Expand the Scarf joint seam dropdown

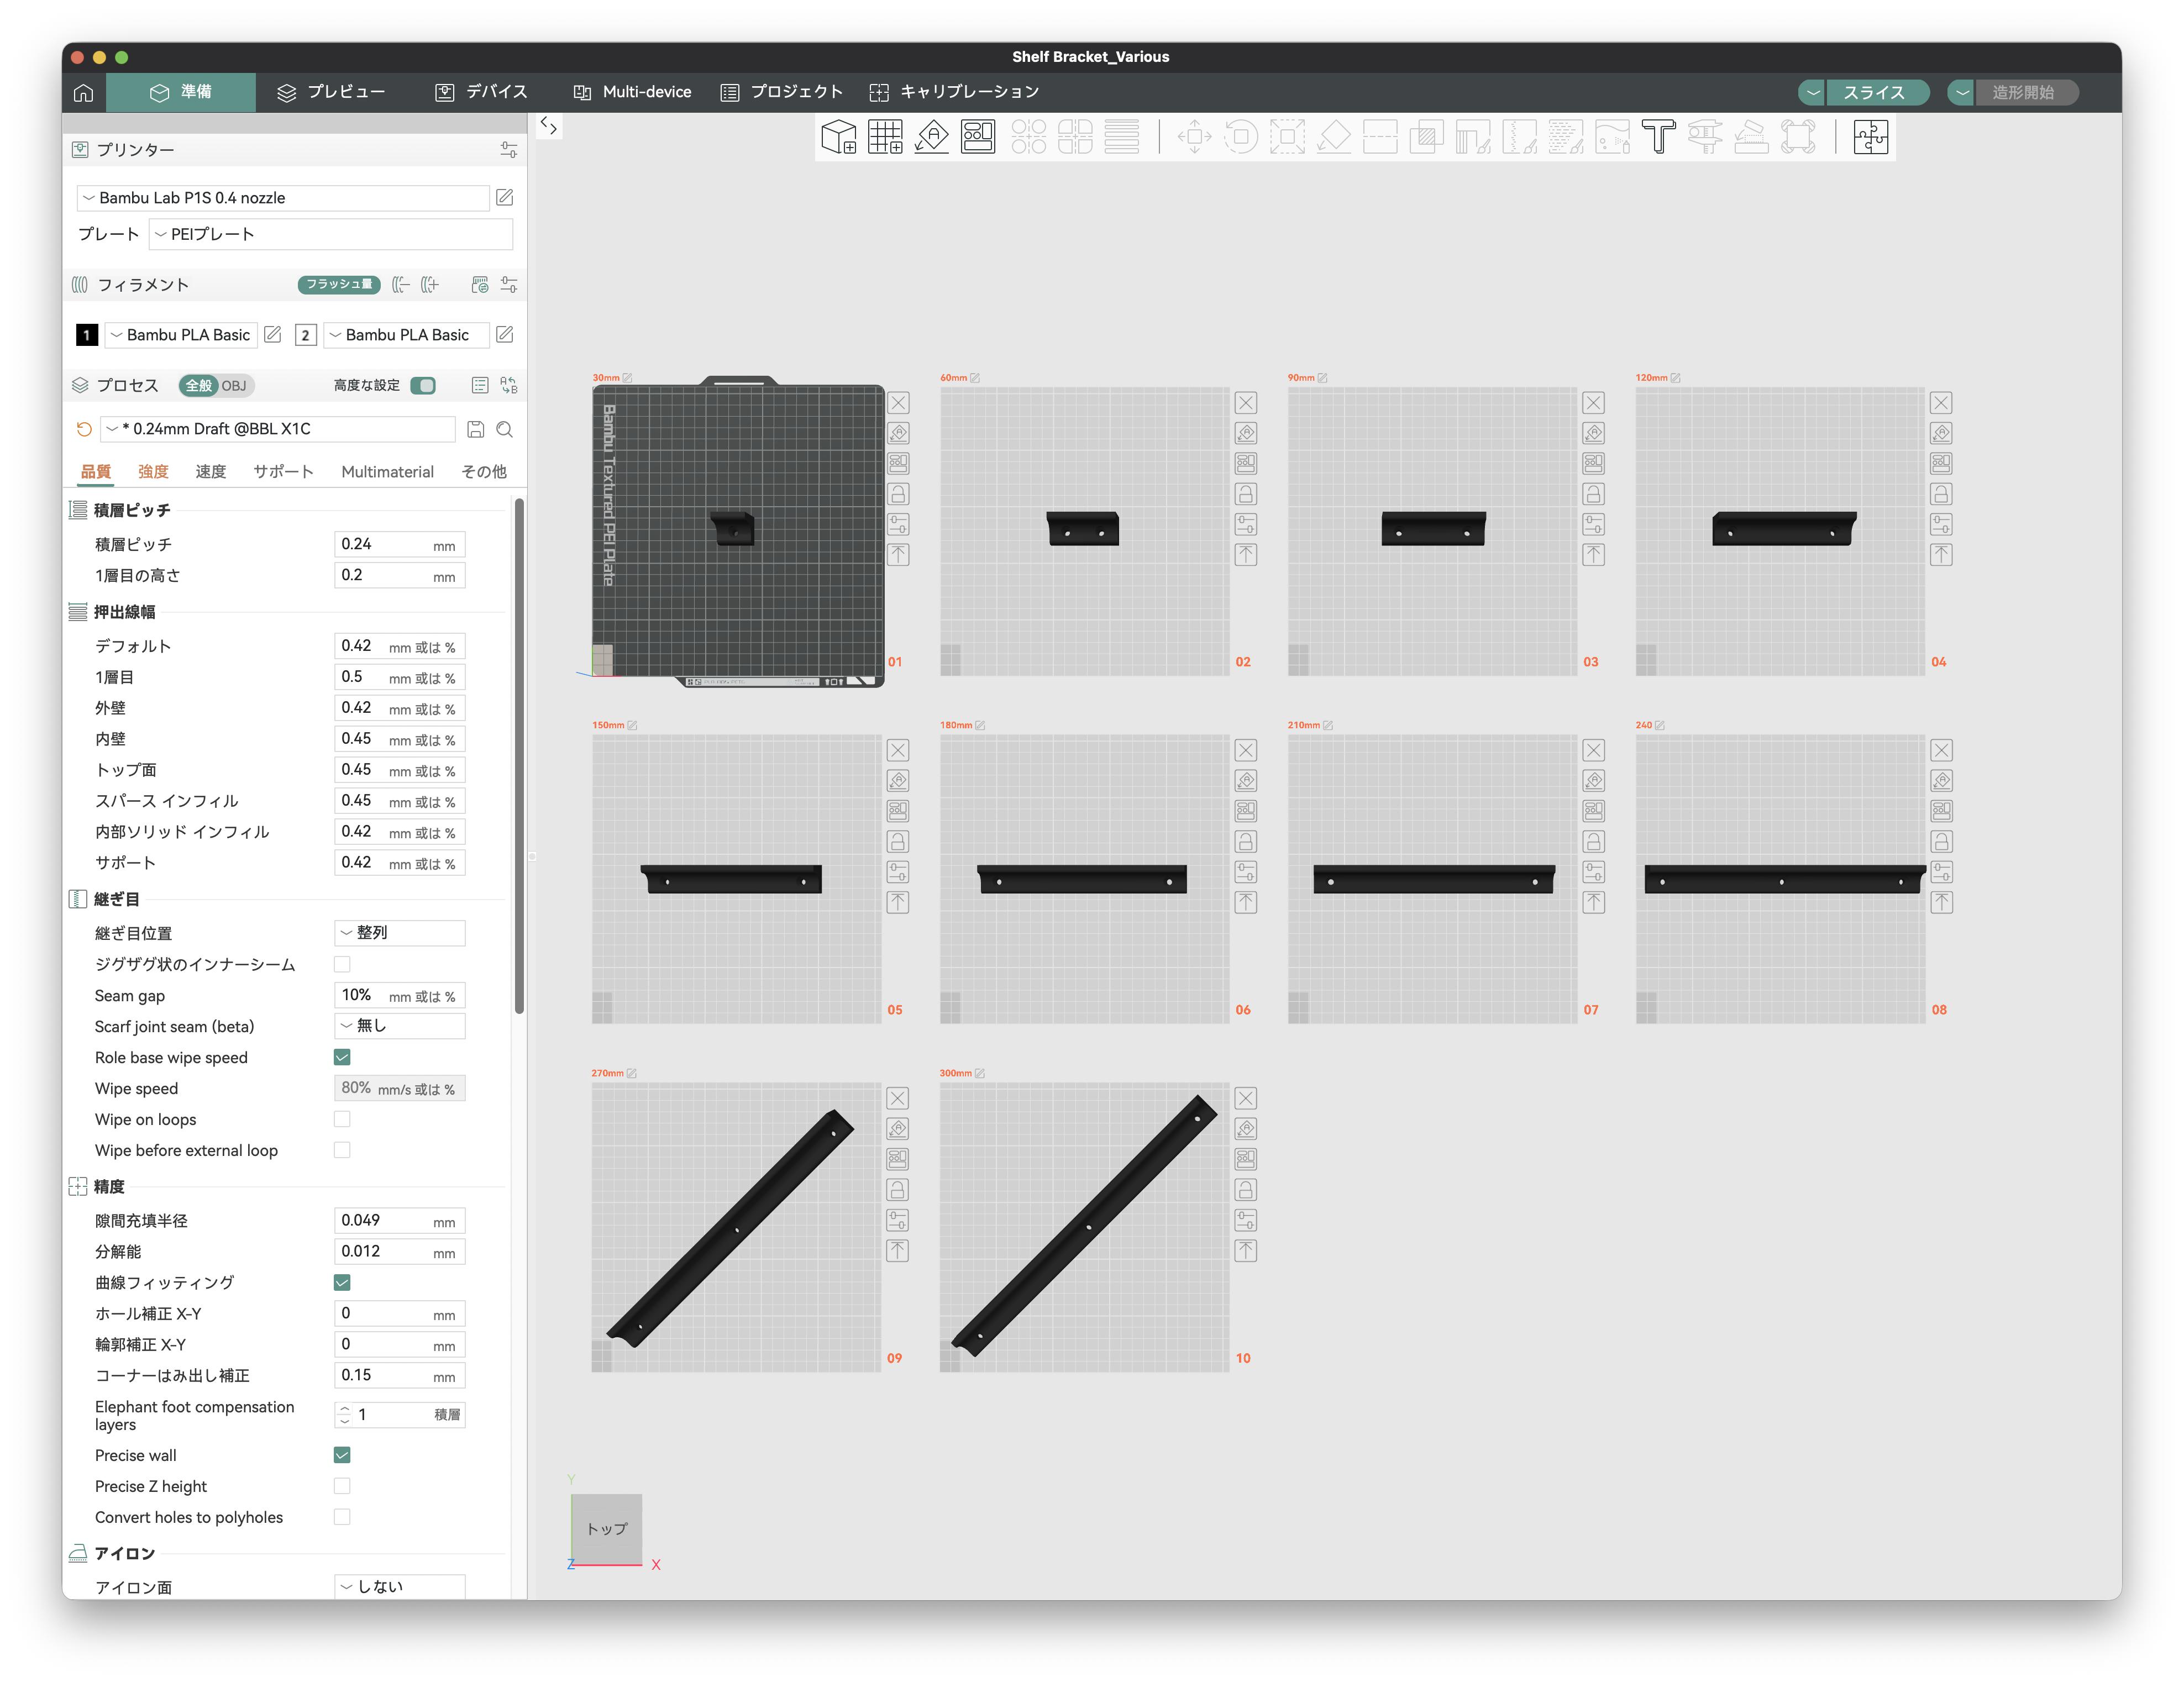click(x=399, y=1026)
